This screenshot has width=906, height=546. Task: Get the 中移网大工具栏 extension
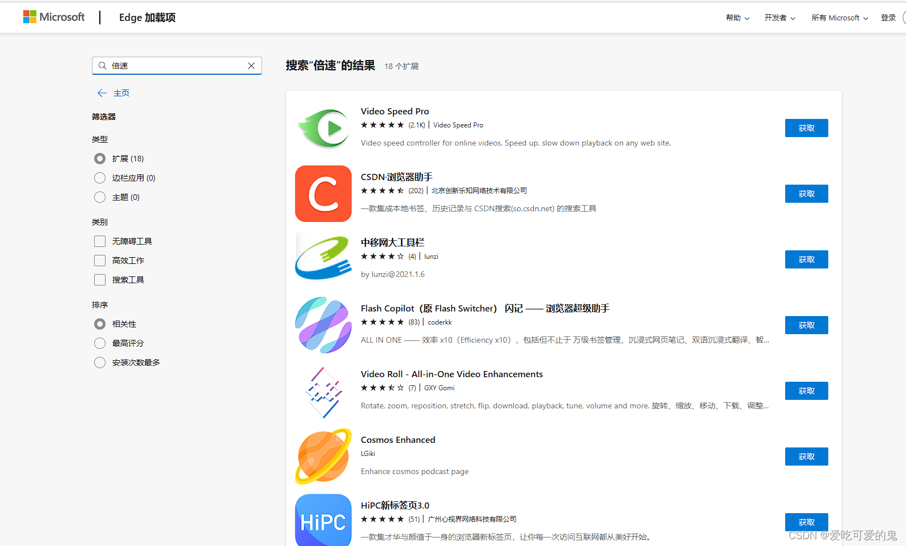[806, 259]
